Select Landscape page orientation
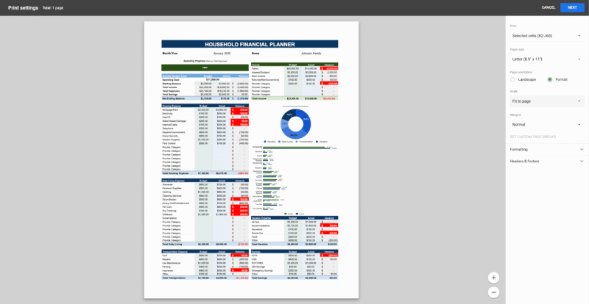 tap(512, 79)
